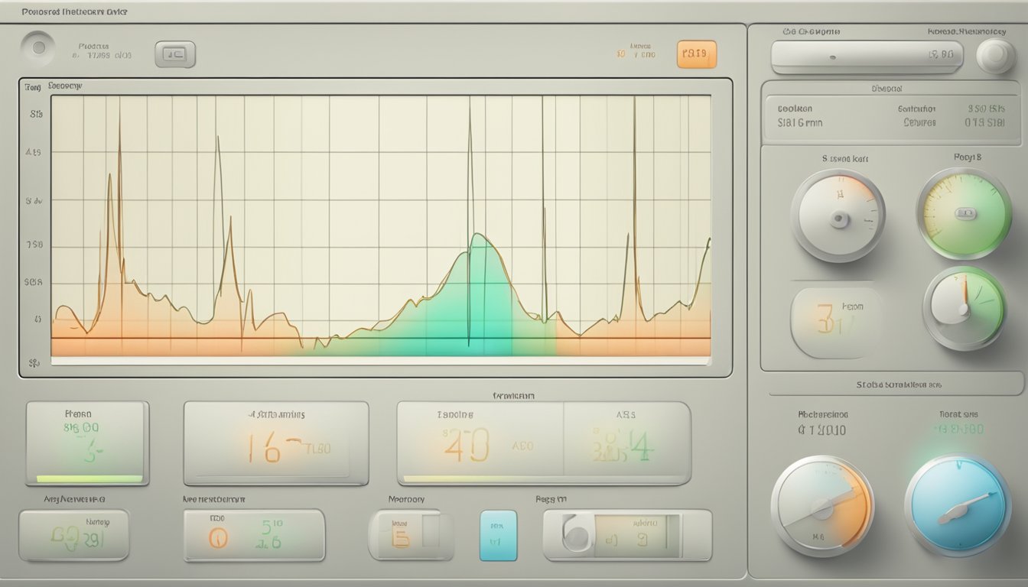Click the horizontal bar label below the gauges

pos(896,384)
